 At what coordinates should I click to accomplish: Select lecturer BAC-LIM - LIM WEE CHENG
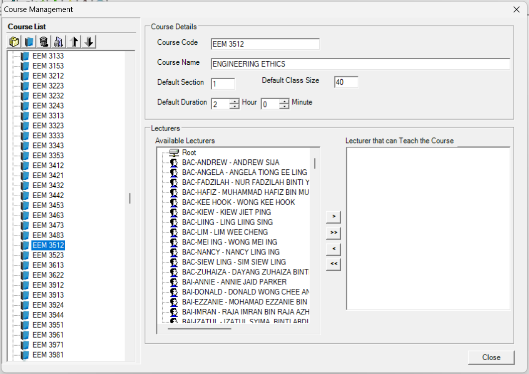pos(225,233)
